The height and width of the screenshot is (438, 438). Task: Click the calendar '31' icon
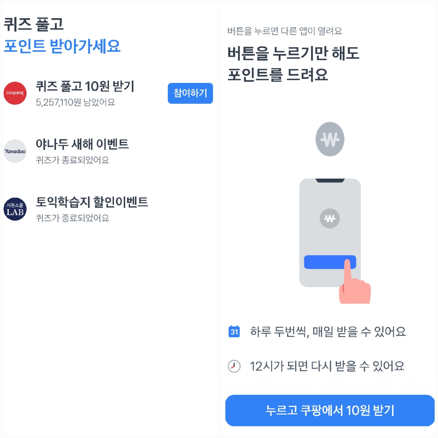[234, 332]
